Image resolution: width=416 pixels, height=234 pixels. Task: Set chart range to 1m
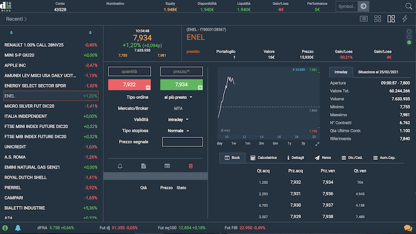248,143
